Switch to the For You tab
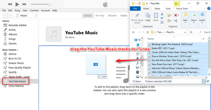 100,15
